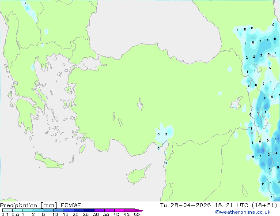280x216 pixels.
Task: Click the over-50 mm arrow tip of legend
Action: (140, 210)
